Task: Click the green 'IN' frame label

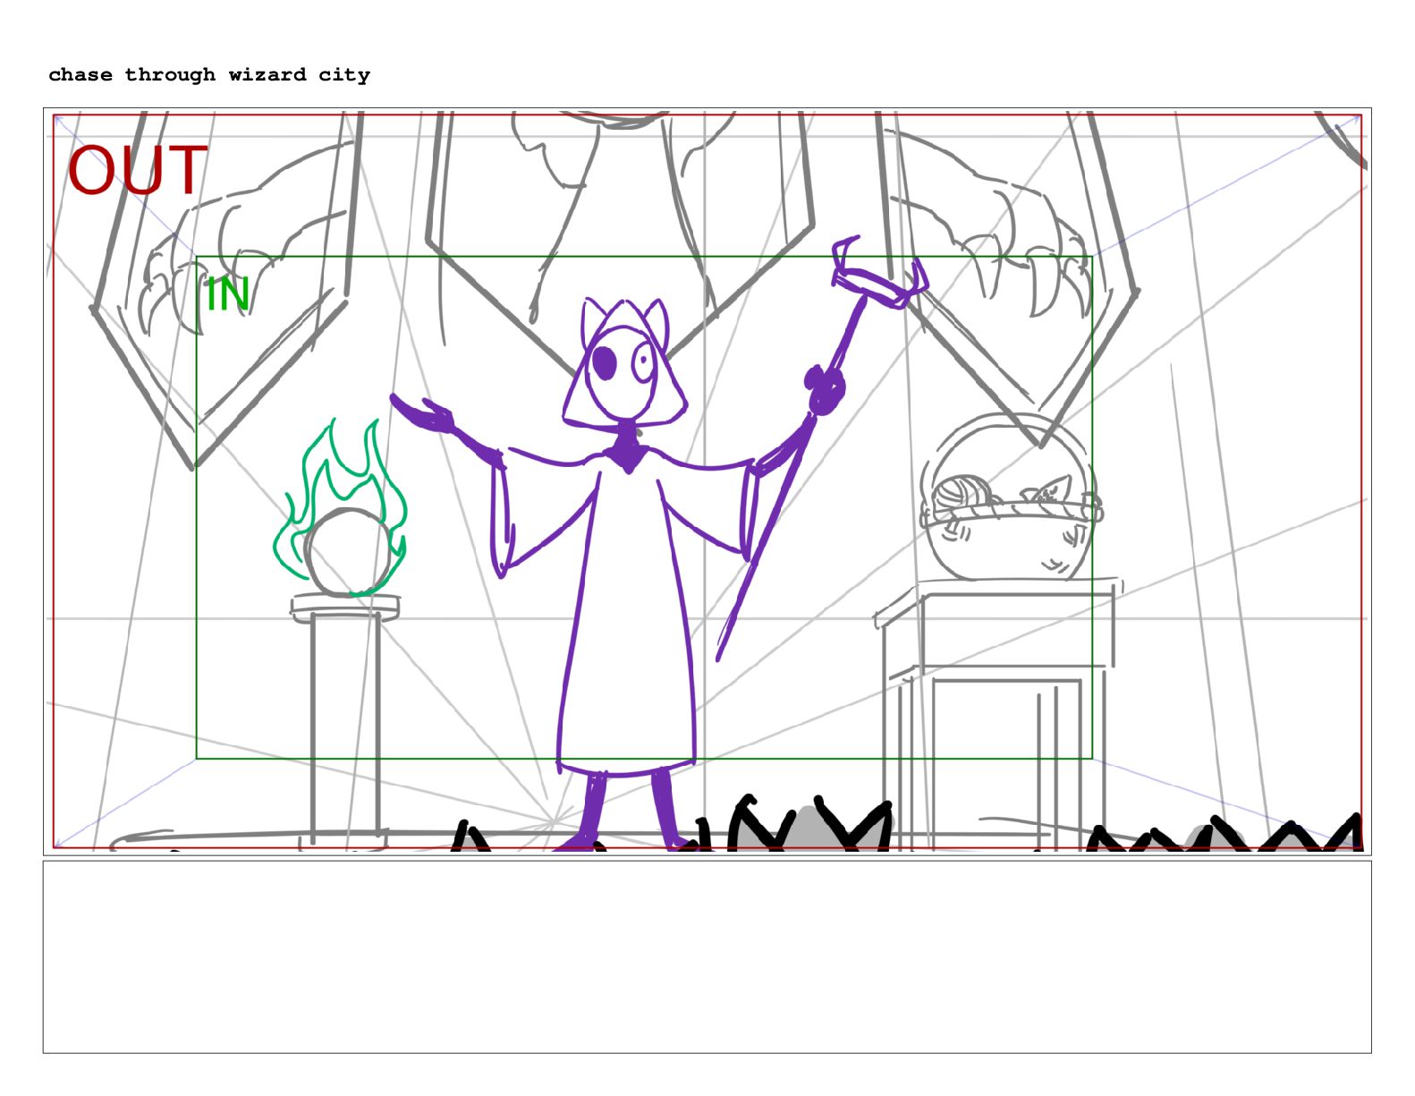Action: (x=227, y=294)
